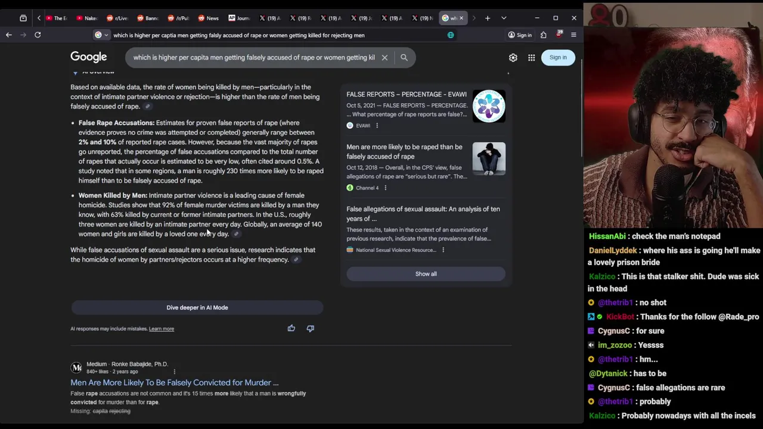Switch to the News Reddit tab
This screenshot has width=763, height=429.
209,18
